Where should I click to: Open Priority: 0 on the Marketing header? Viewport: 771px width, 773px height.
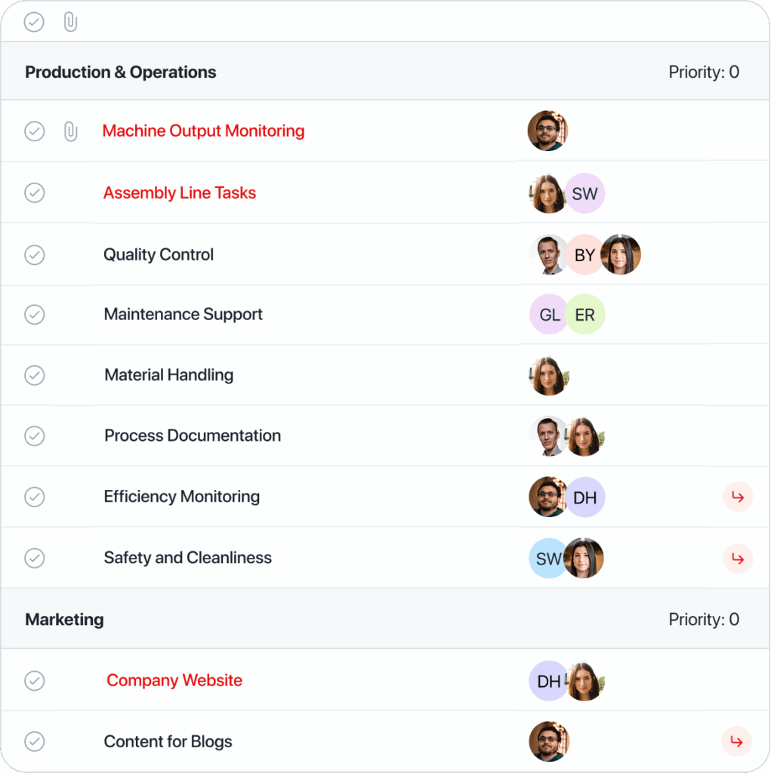pos(704,619)
